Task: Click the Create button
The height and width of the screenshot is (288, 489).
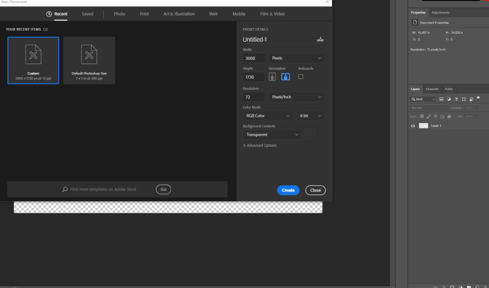Action: tap(288, 190)
